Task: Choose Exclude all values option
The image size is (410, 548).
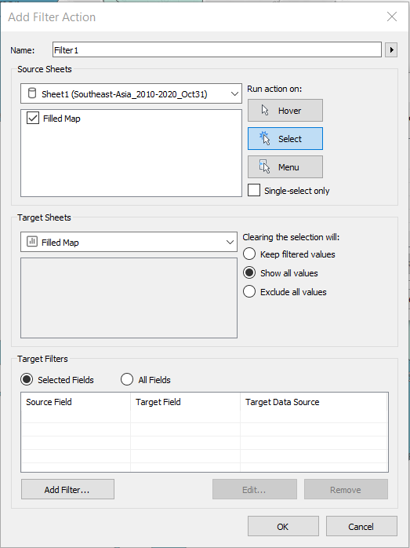Action: pyautogui.click(x=249, y=292)
